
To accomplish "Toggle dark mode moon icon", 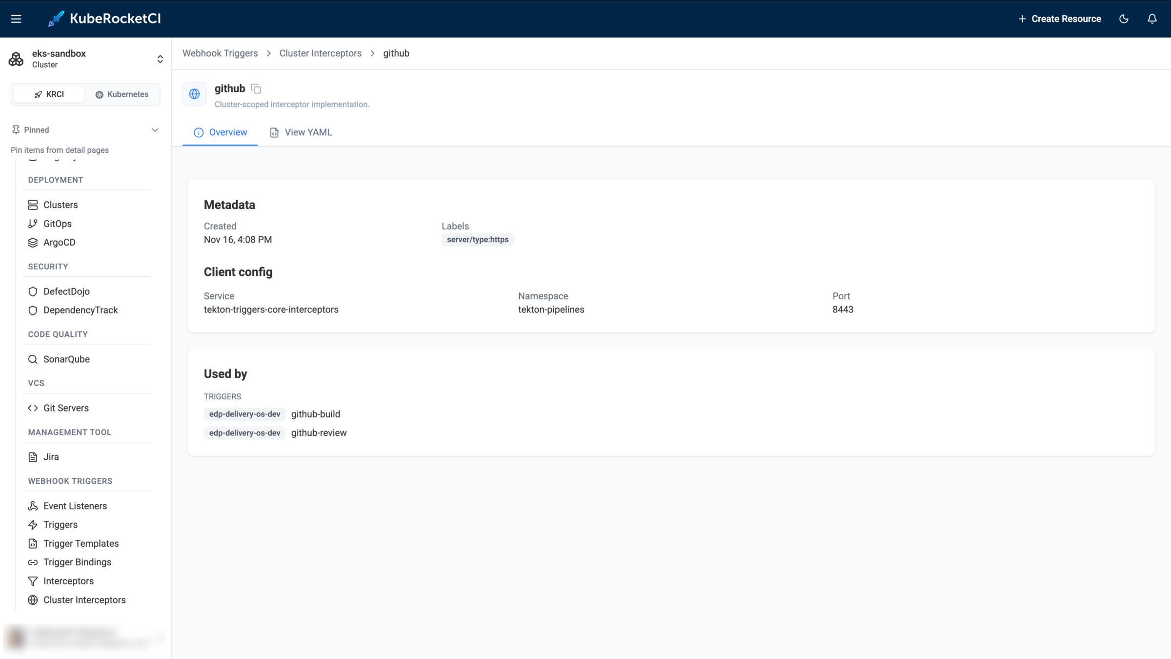I will 1124,19.
